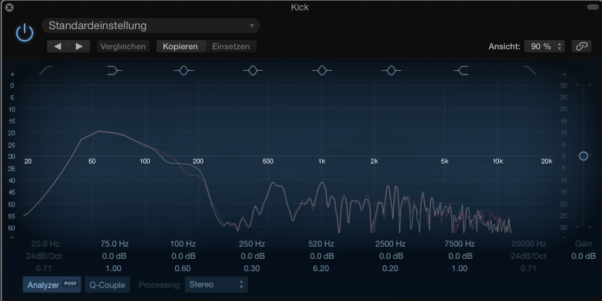
Task: Click the 0.0 dB gain under 75.0 Hz
Action: coord(114,256)
